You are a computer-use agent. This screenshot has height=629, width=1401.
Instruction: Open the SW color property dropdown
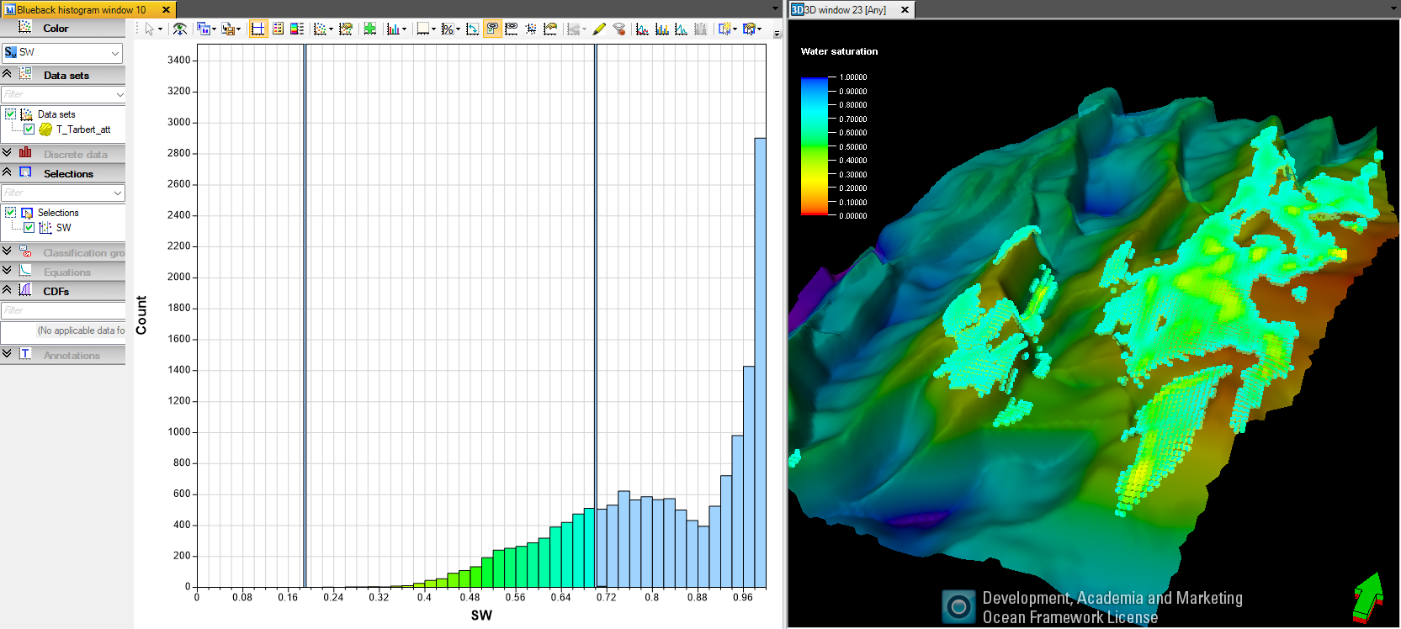click(x=62, y=52)
